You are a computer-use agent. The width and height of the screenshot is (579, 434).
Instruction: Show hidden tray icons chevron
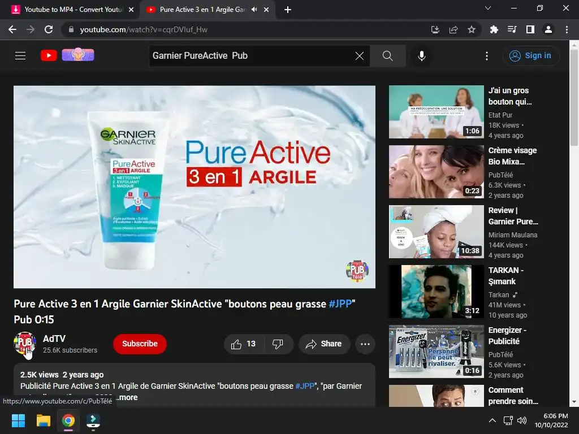tap(492, 420)
